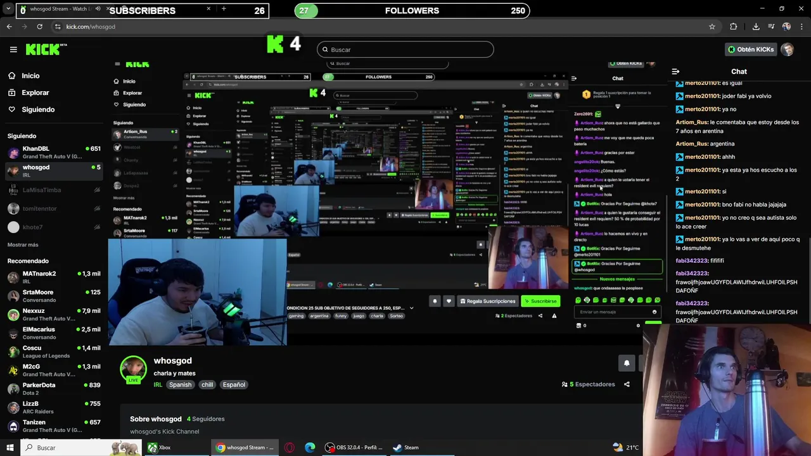Image resolution: width=811 pixels, height=456 pixels.
Task: Open Siguiendo in the sidebar navigation
Action: (38, 110)
